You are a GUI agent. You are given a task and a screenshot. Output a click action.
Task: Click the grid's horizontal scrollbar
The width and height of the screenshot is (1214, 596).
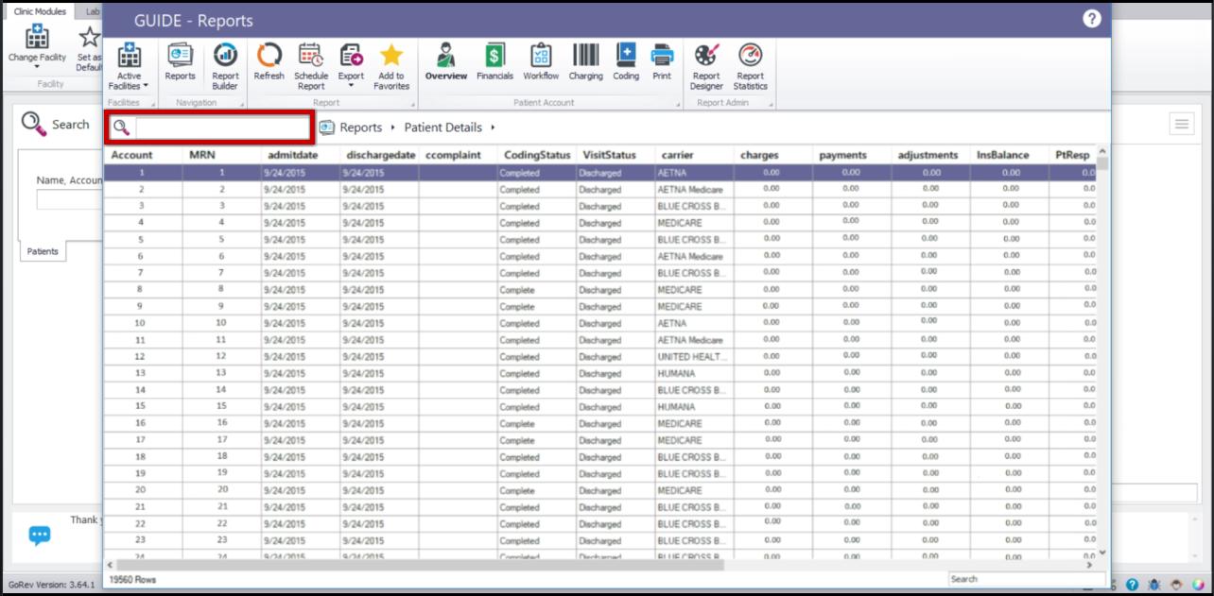(x=599, y=564)
